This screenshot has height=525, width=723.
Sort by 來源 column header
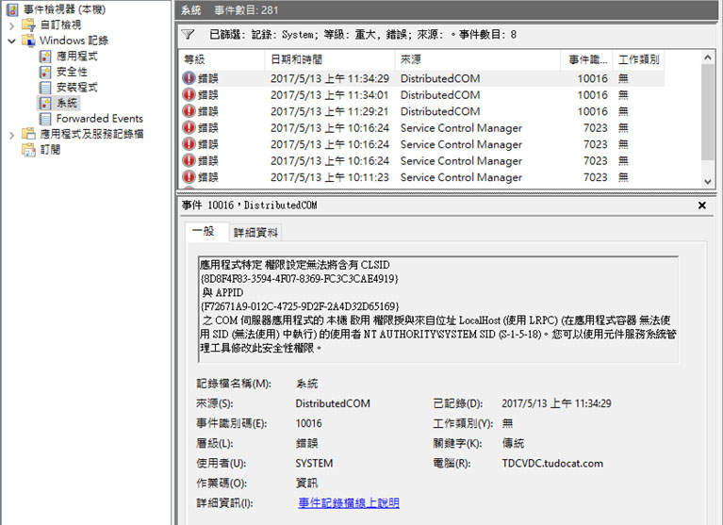tap(478, 59)
